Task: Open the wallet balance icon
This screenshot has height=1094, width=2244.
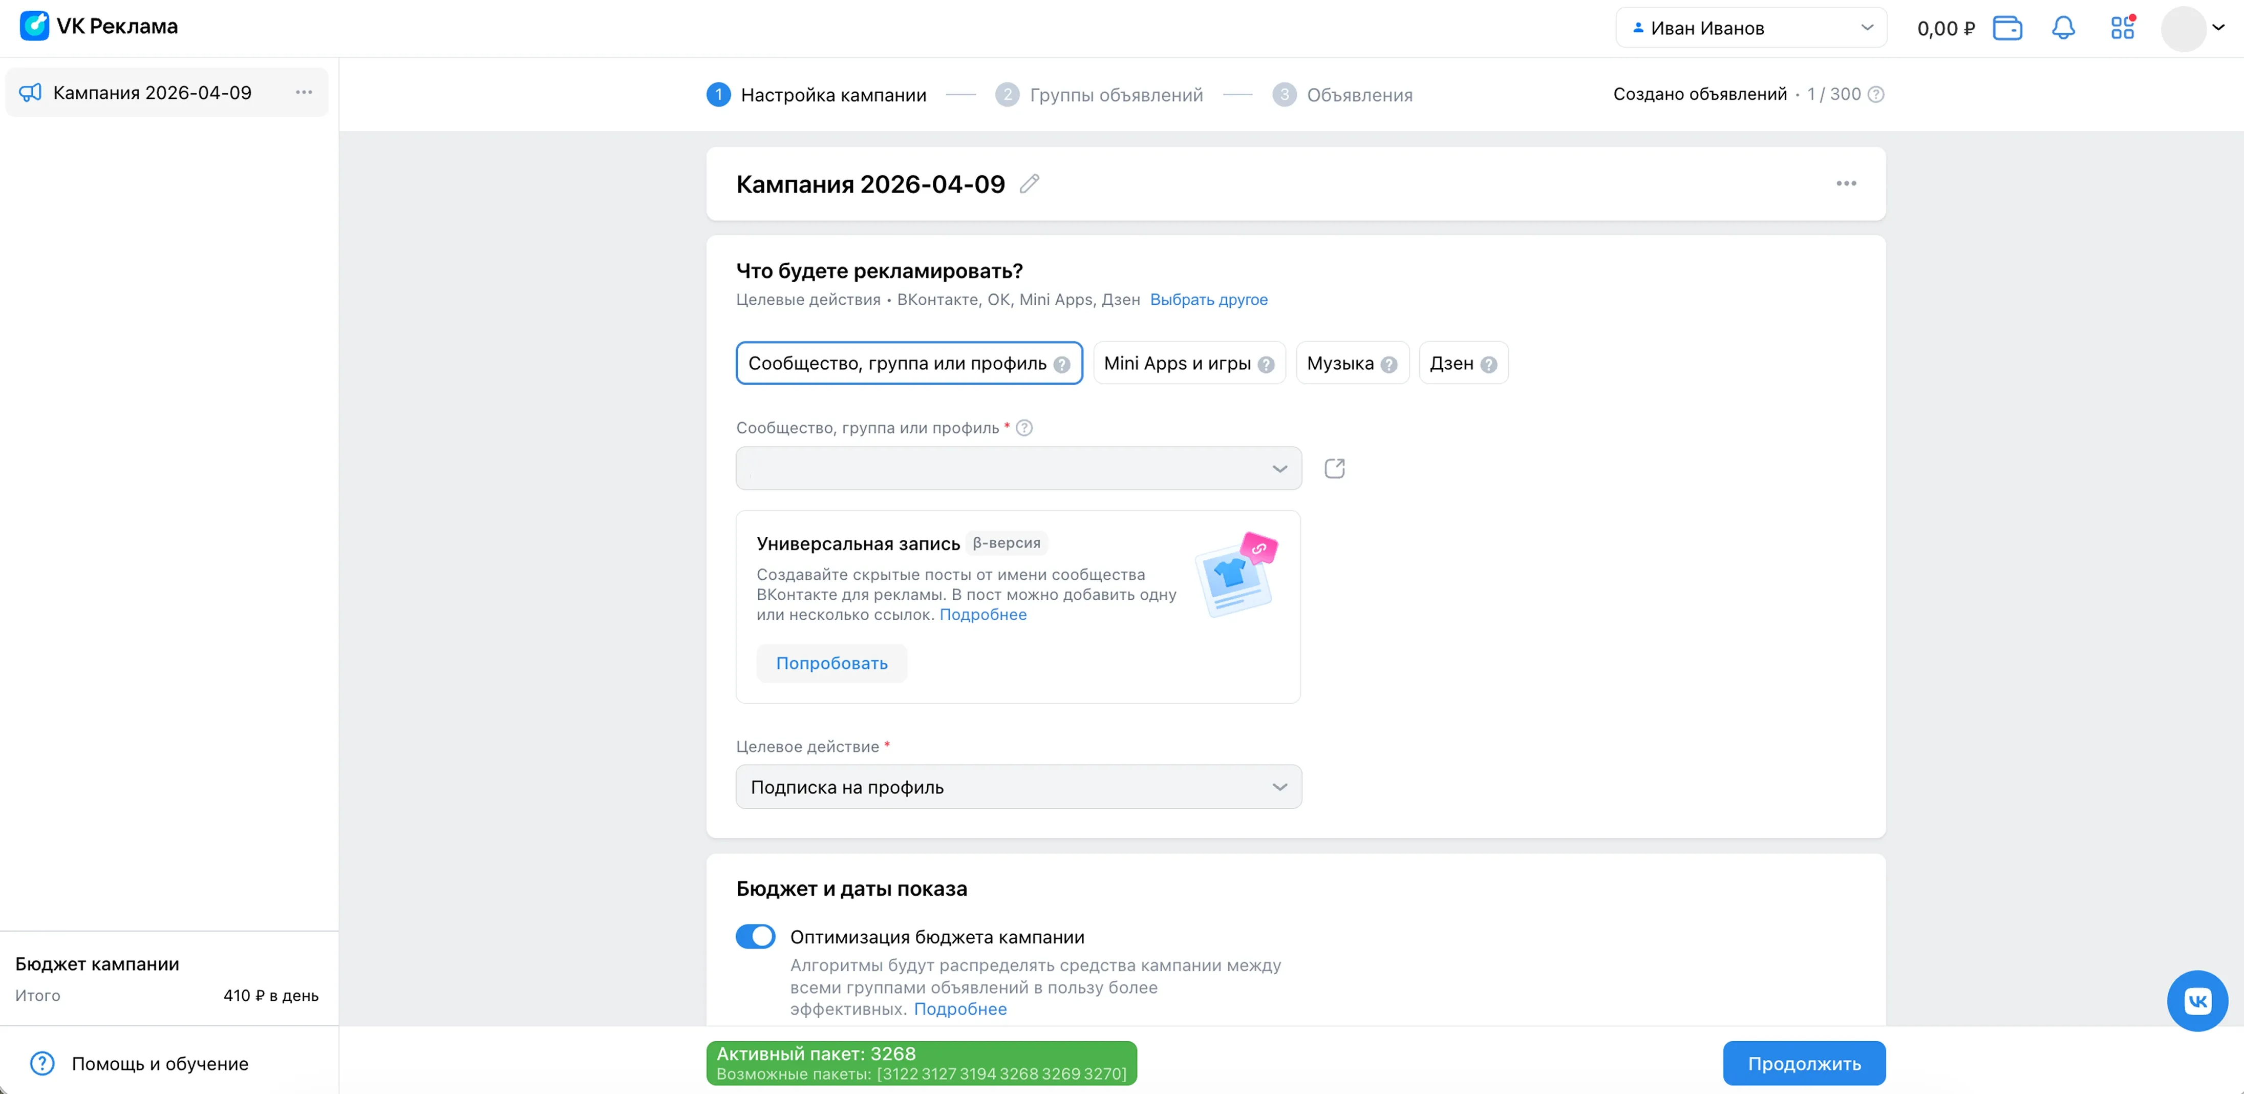Action: pos(2007,28)
